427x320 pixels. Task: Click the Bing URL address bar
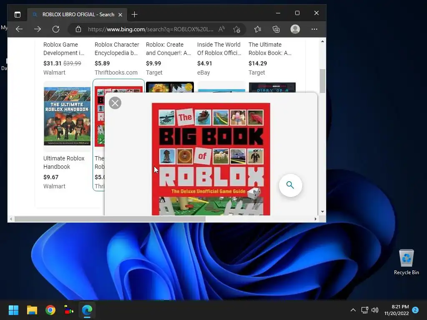tap(150, 29)
